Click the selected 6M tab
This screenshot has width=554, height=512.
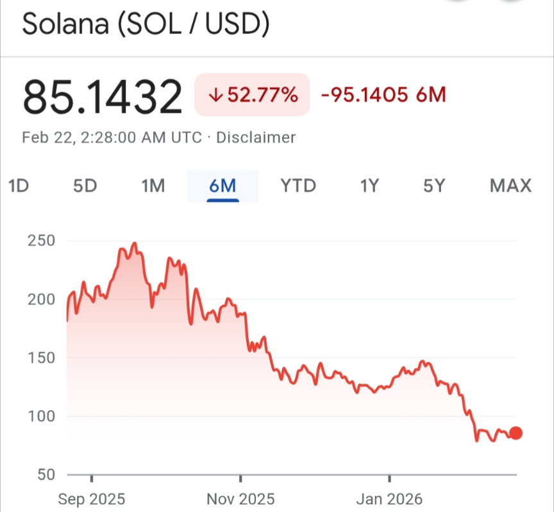[222, 186]
